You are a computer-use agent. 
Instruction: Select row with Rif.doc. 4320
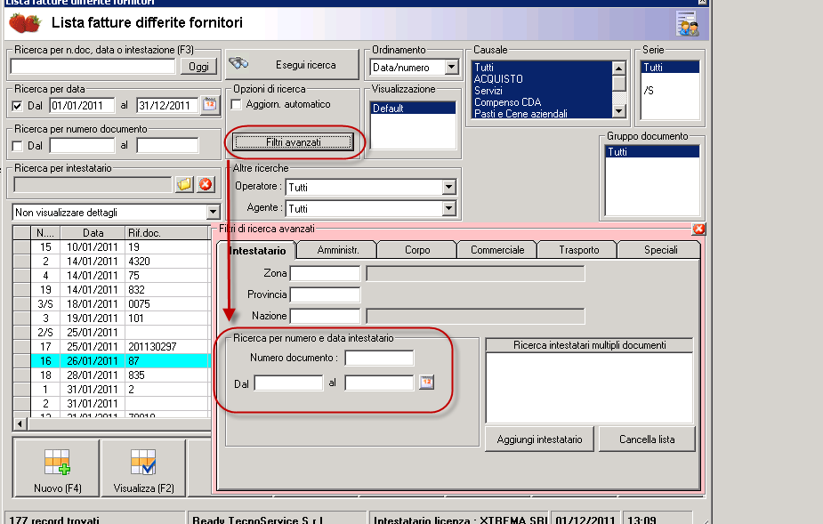[x=112, y=261]
